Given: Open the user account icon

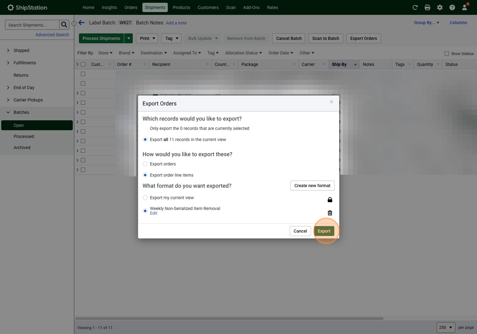Looking at the screenshot, I should (464, 7).
